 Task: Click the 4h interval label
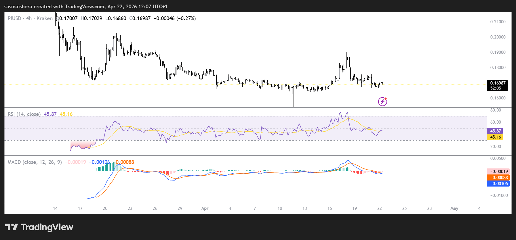coord(29,18)
